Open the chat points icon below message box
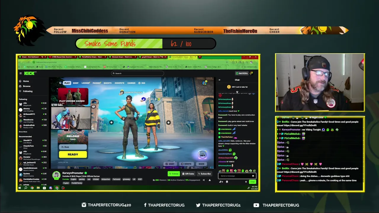Image resolution: width=379 pixels, height=213 pixels. point(221,182)
